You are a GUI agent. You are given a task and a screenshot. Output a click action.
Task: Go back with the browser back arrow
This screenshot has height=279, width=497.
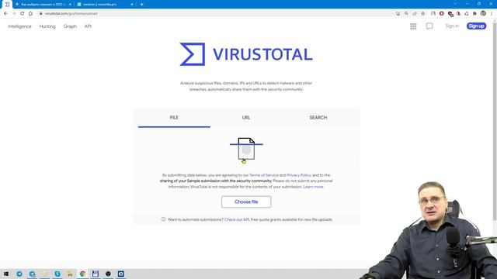point(5,14)
